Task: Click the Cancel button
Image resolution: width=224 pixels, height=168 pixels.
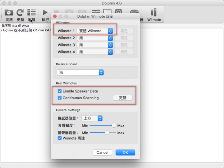Action: pos(102,152)
